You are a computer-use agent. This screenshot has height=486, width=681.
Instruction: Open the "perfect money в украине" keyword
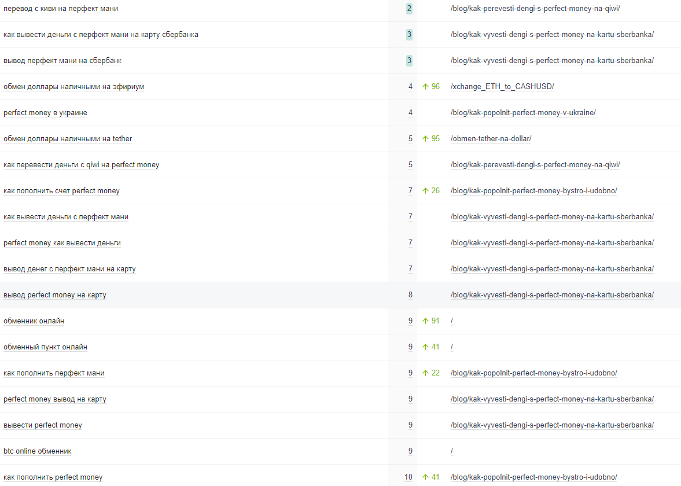[45, 113]
